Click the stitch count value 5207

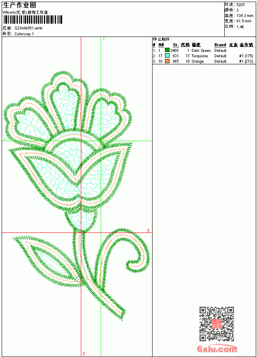point(240,5)
